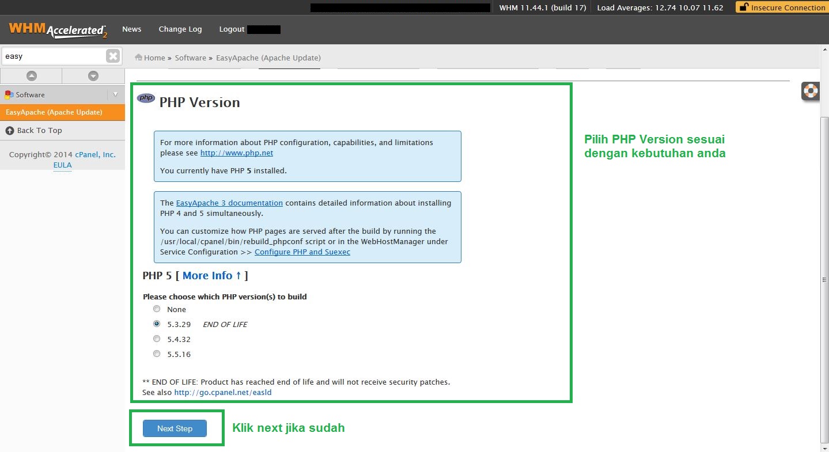Choose PHP 5.5.16 radio button

(x=157, y=354)
